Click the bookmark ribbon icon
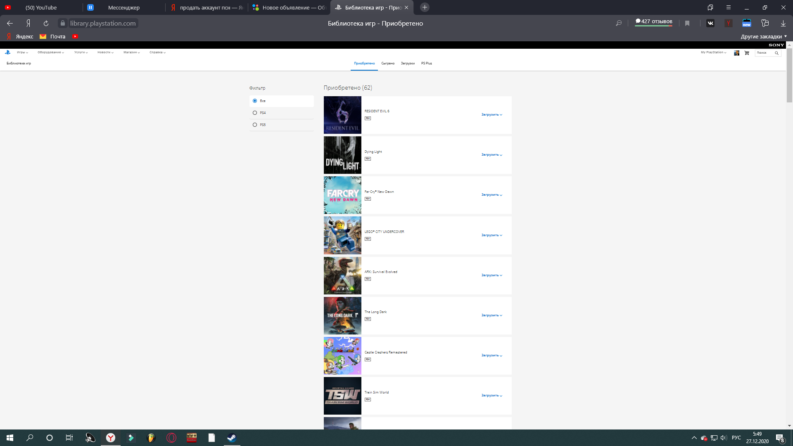 click(687, 24)
